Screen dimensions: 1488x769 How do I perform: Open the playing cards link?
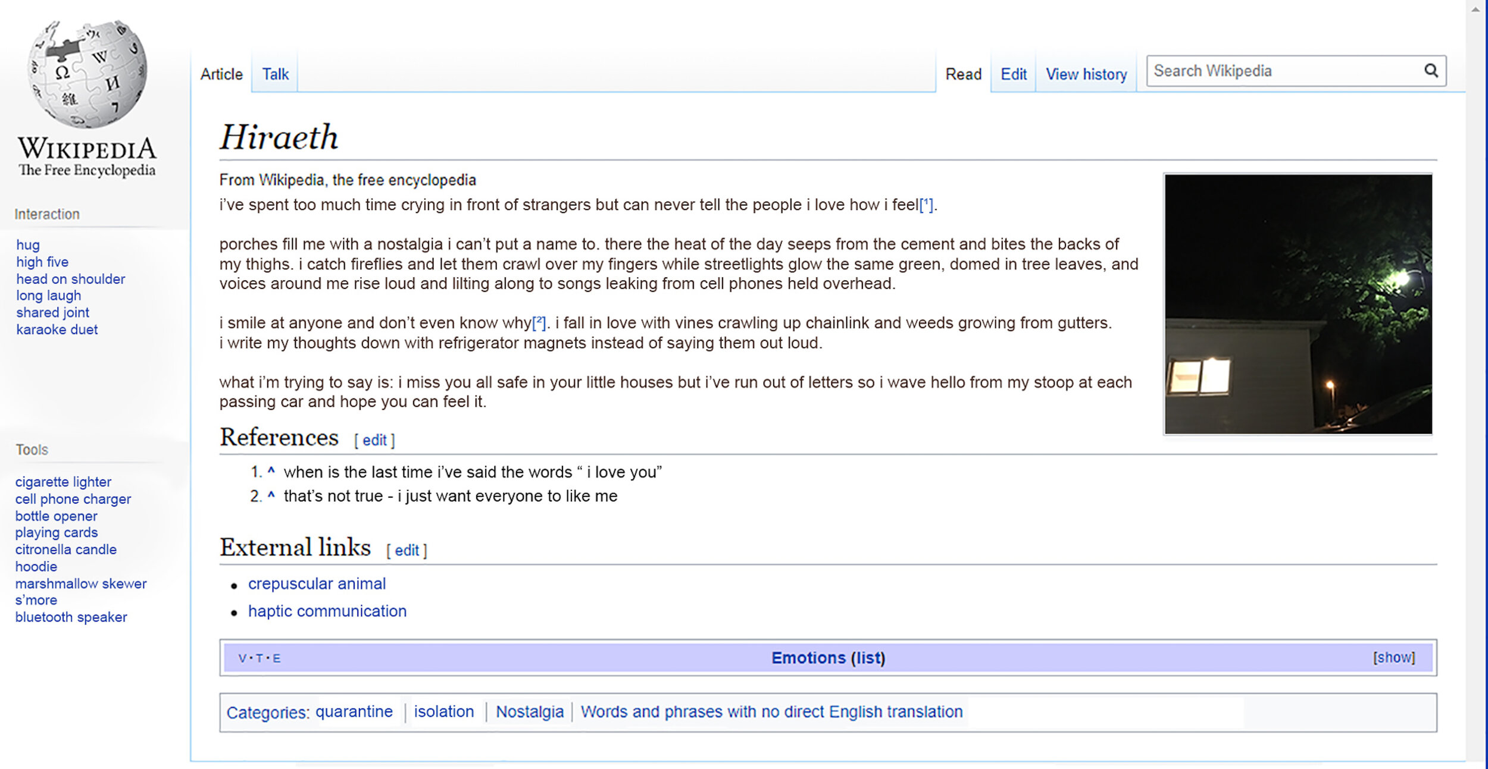pos(56,532)
